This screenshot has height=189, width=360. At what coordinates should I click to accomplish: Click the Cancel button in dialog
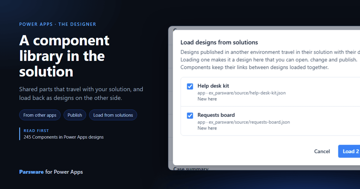[322, 151]
